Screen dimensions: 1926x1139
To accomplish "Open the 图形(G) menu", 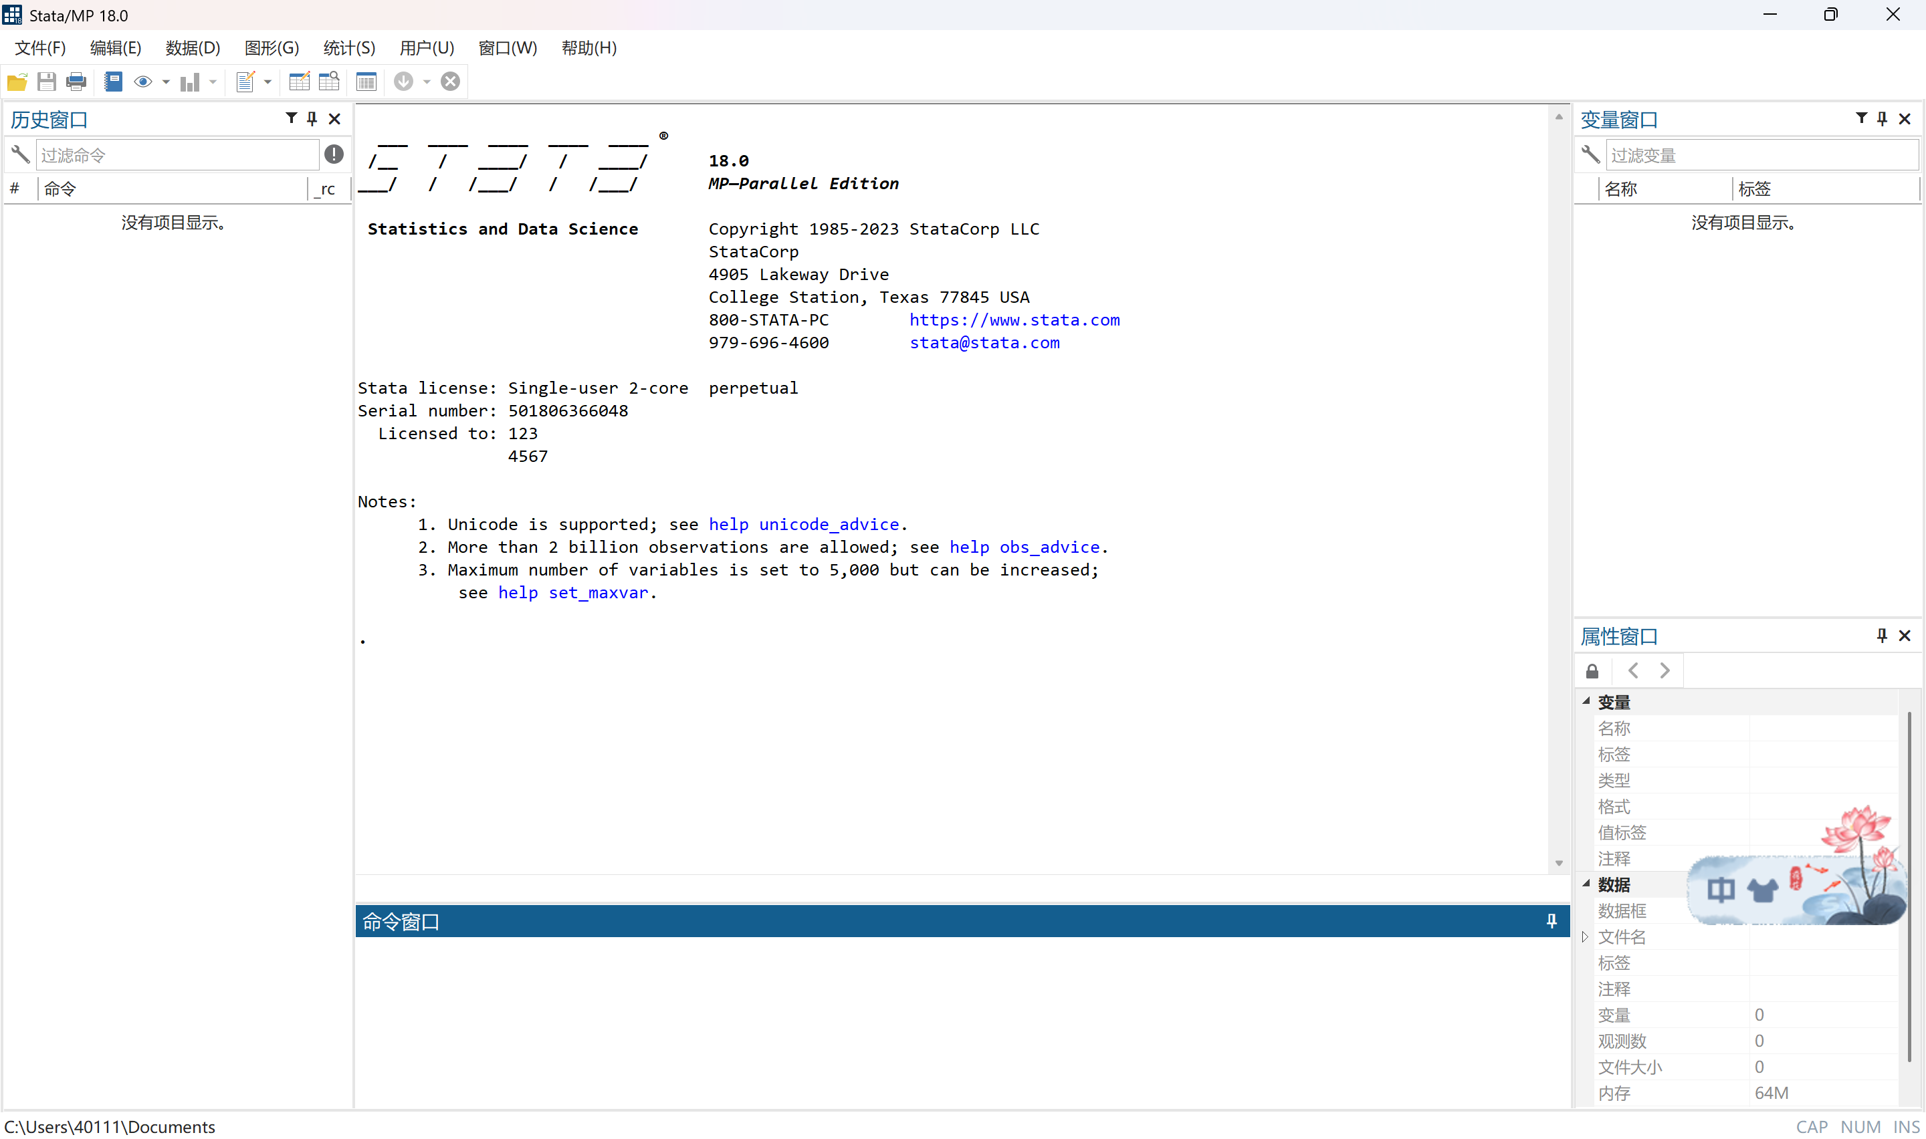I will pos(272,47).
